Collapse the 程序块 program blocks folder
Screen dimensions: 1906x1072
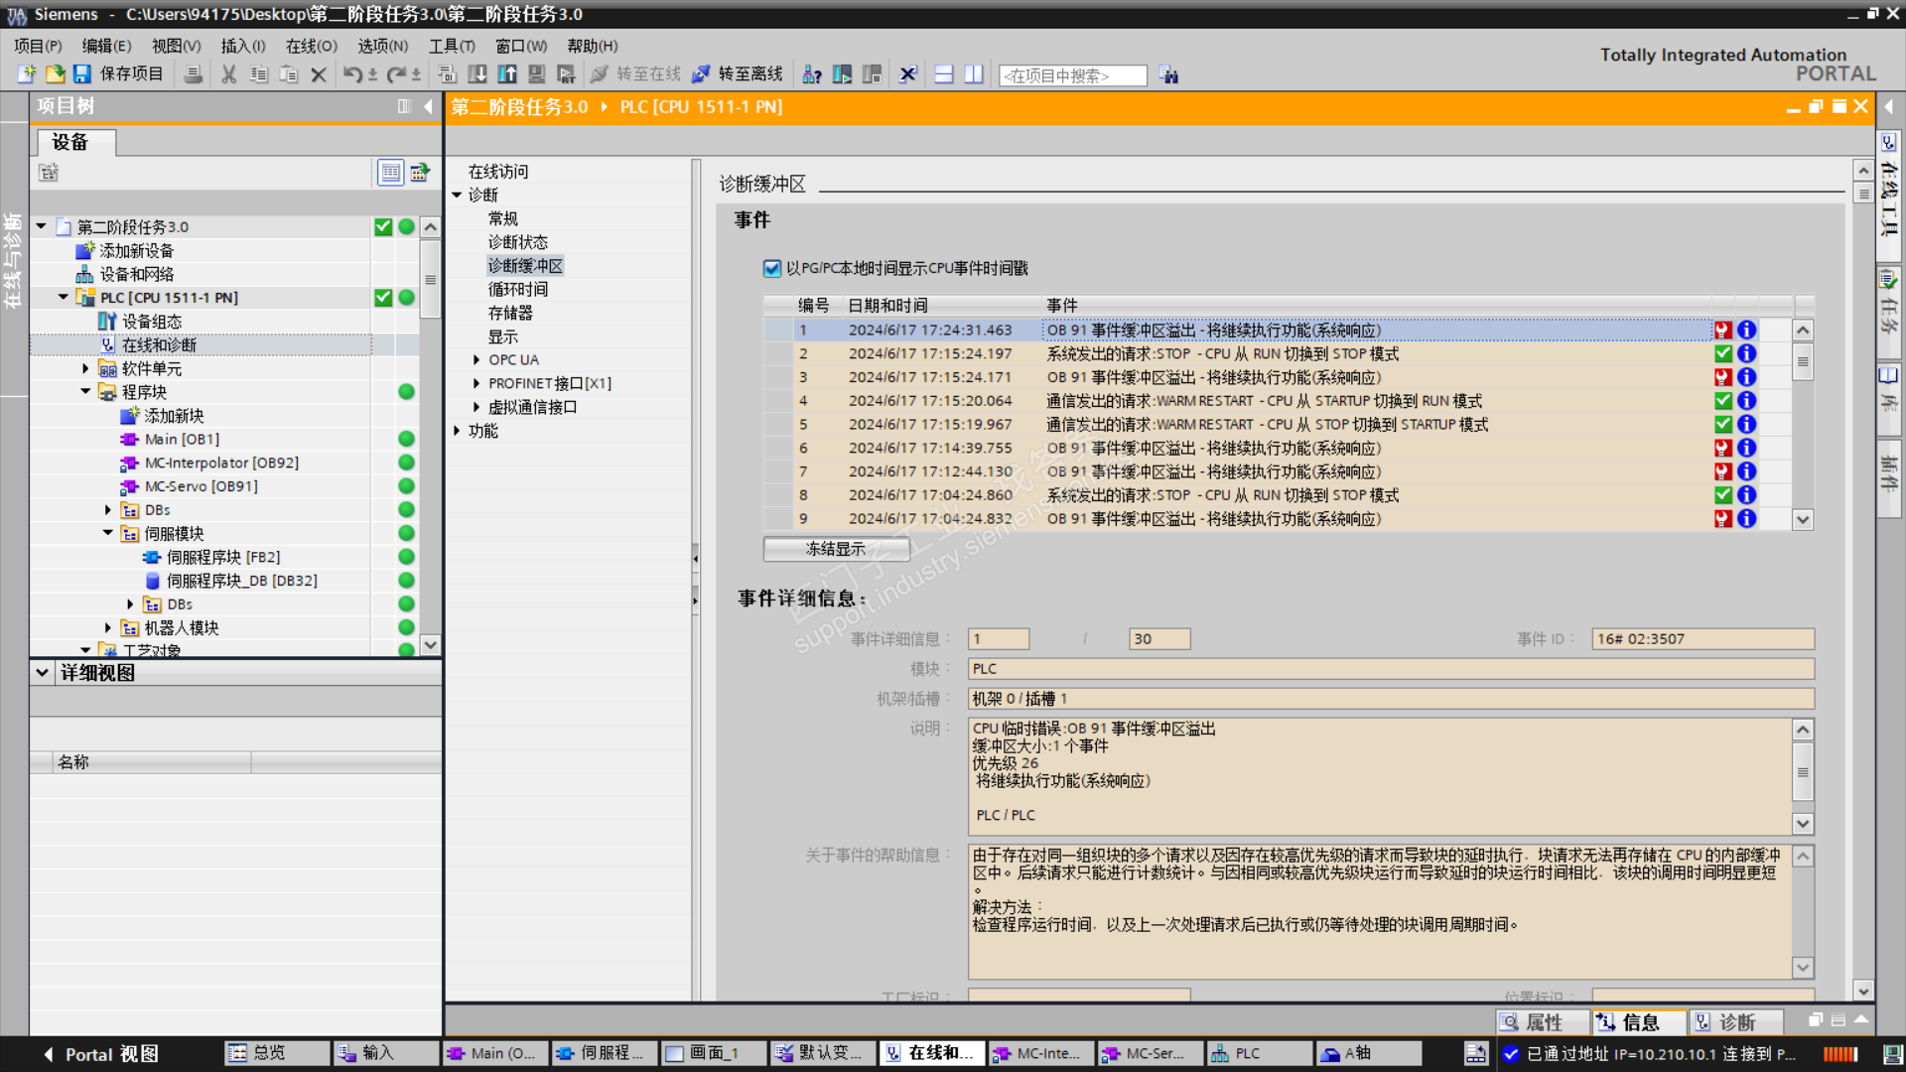[85, 392]
